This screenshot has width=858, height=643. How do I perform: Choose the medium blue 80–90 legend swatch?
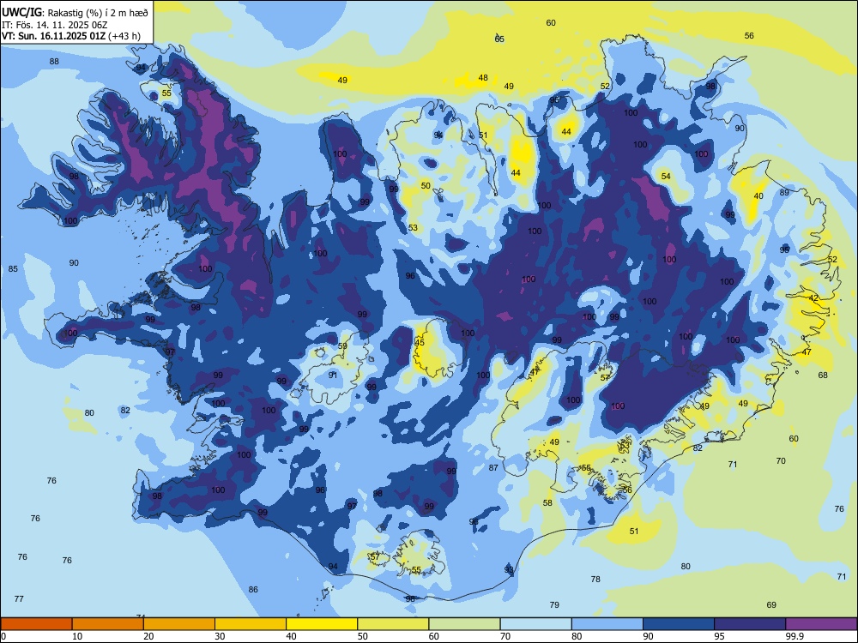click(x=607, y=624)
